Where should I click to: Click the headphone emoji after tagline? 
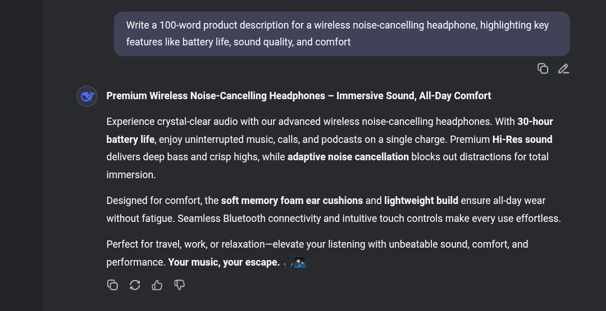pos(288,263)
